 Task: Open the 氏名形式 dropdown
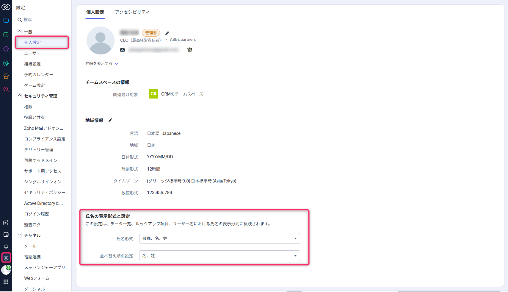(219, 238)
